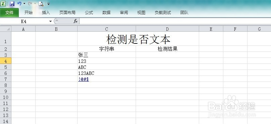Select row 6 header
The image size is (271, 124).
(x=6, y=73)
